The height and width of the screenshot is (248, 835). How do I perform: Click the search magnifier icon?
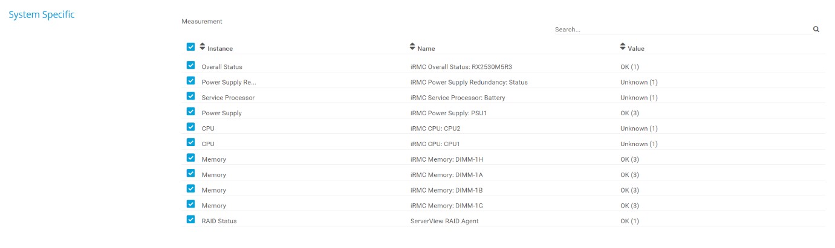click(x=816, y=29)
